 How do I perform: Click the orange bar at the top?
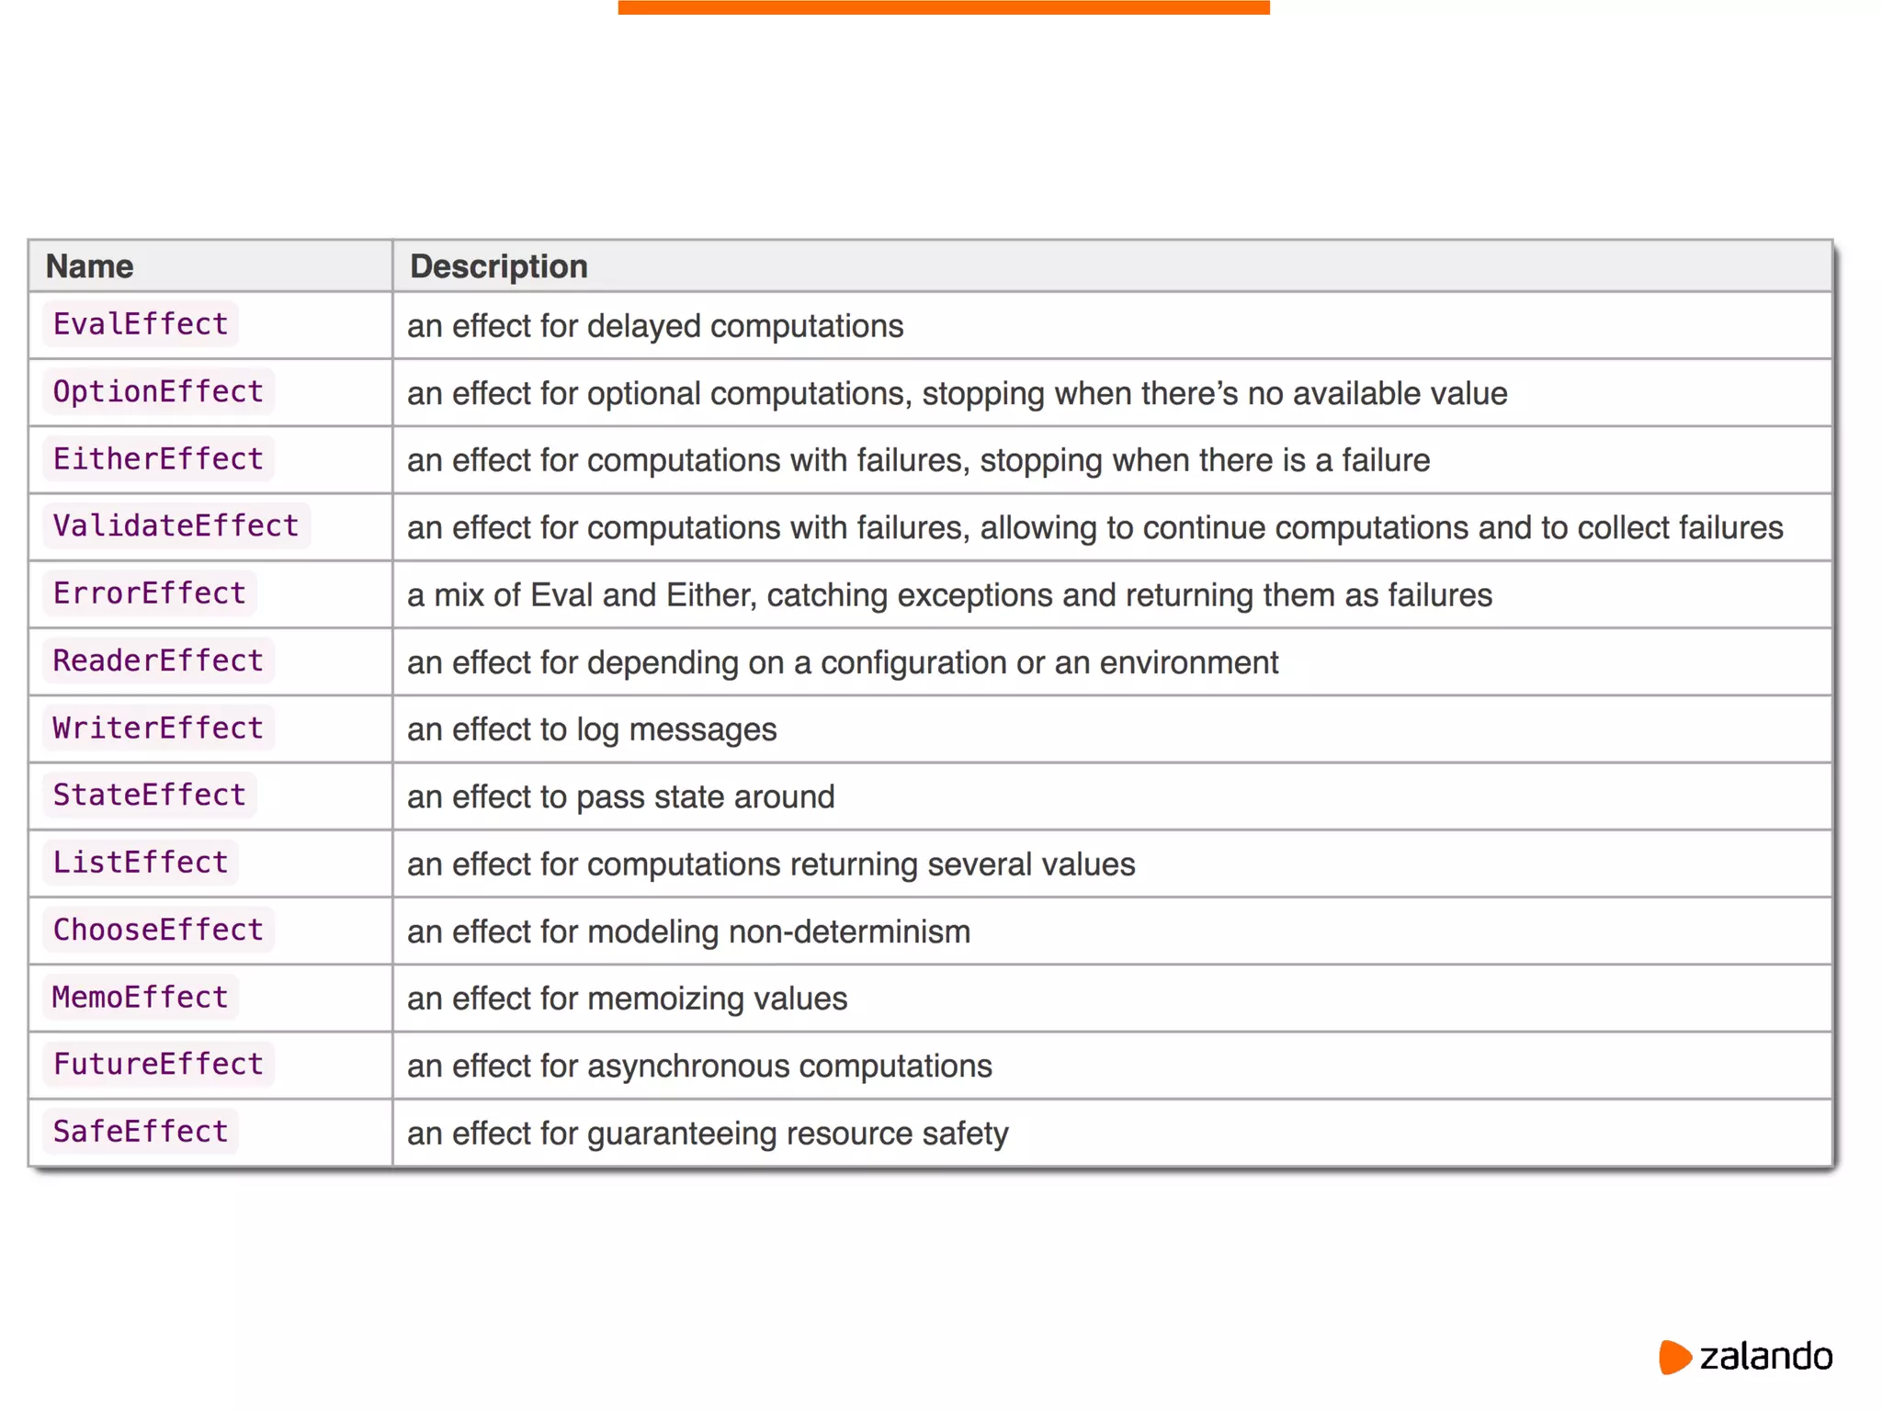pyautogui.click(x=944, y=7)
